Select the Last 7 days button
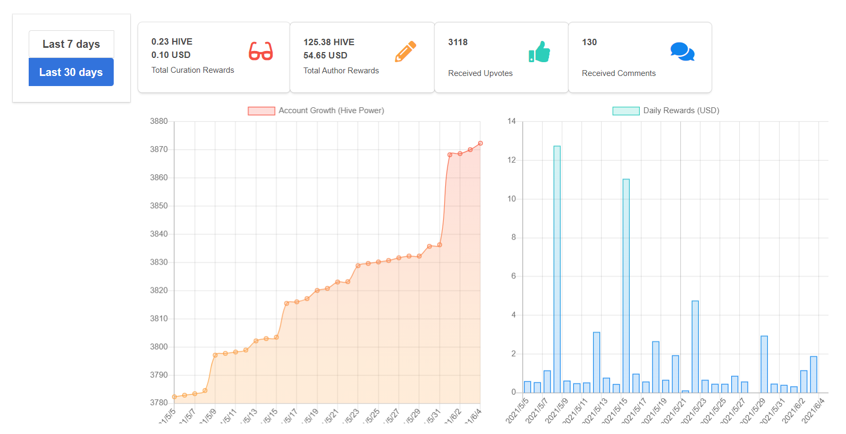 pyautogui.click(x=71, y=44)
